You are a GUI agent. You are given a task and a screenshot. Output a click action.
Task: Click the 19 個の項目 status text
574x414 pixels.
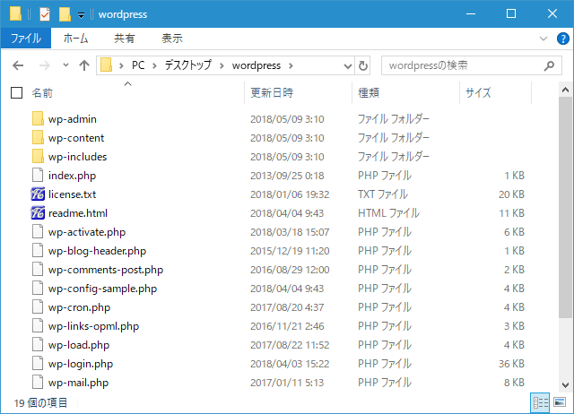point(40,403)
